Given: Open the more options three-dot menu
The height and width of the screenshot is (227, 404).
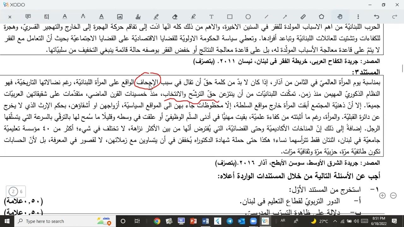Looking at the screenshot, I should [x=358, y=17].
